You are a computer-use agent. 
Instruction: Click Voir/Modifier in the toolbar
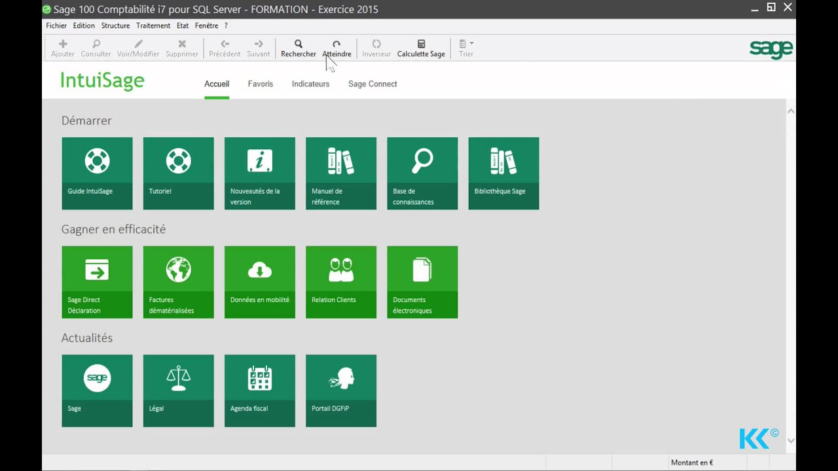(x=138, y=48)
